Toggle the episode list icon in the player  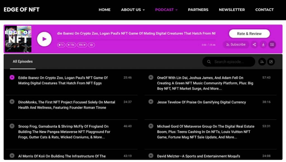(272, 44)
